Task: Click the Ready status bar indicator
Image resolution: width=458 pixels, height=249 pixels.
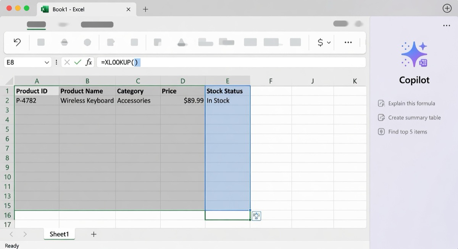Action: (x=12, y=246)
